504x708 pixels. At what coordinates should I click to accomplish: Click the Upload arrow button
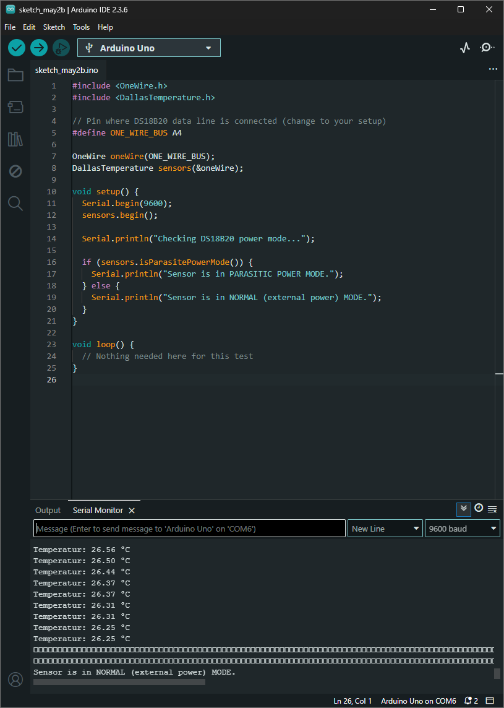coord(39,48)
